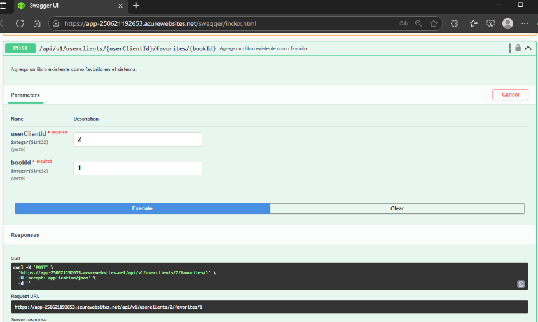View site information lock icon in address bar
Image resolution: width=538 pixels, height=322 pixels.
(56, 23)
